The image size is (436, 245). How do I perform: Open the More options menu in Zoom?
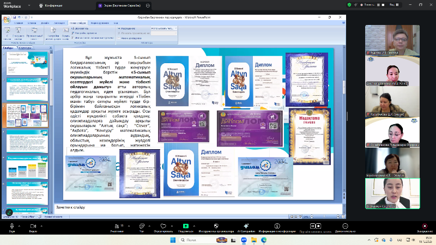345,225
